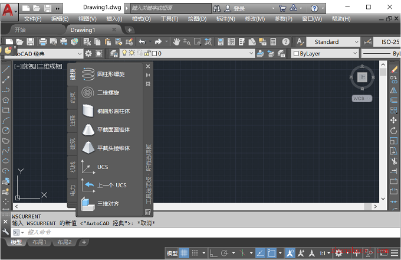The width and height of the screenshot is (401, 260).
Task: Switch to the 布局1 layout tab
Action: point(39,242)
